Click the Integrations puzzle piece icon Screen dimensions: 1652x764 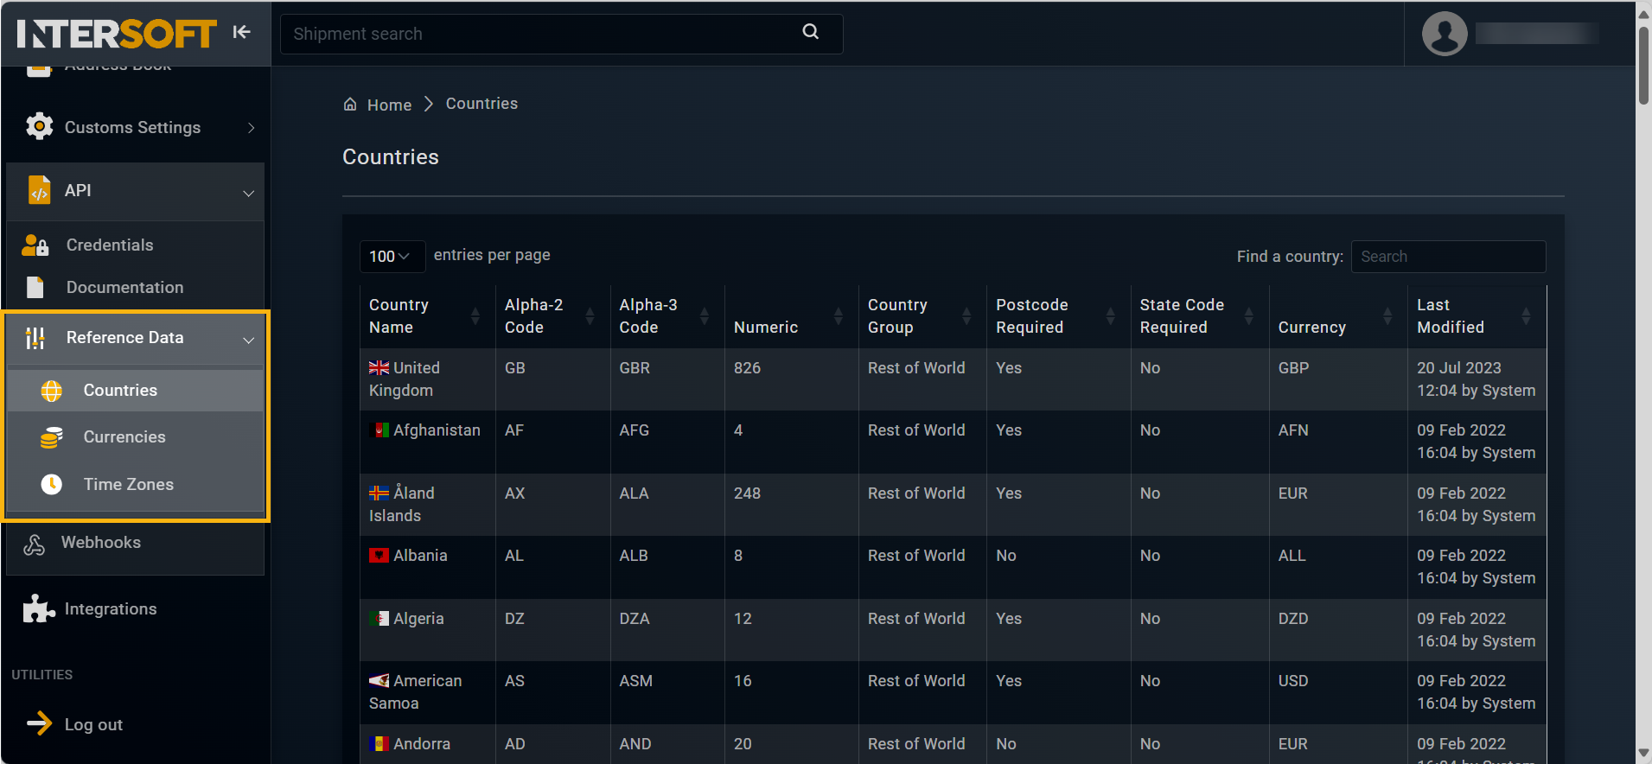pyautogui.click(x=39, y=609)
